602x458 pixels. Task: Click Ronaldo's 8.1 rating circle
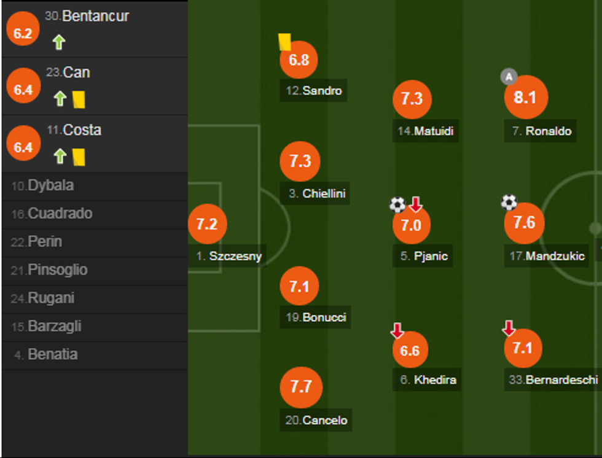pos(525,98)
